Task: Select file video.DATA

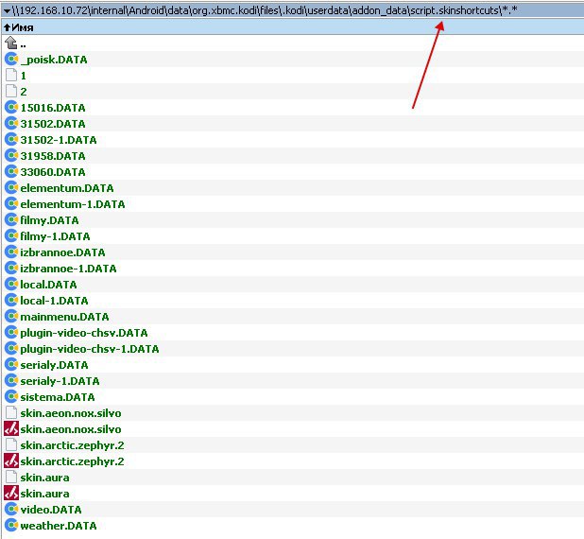Action: click(x=51, y=510)
